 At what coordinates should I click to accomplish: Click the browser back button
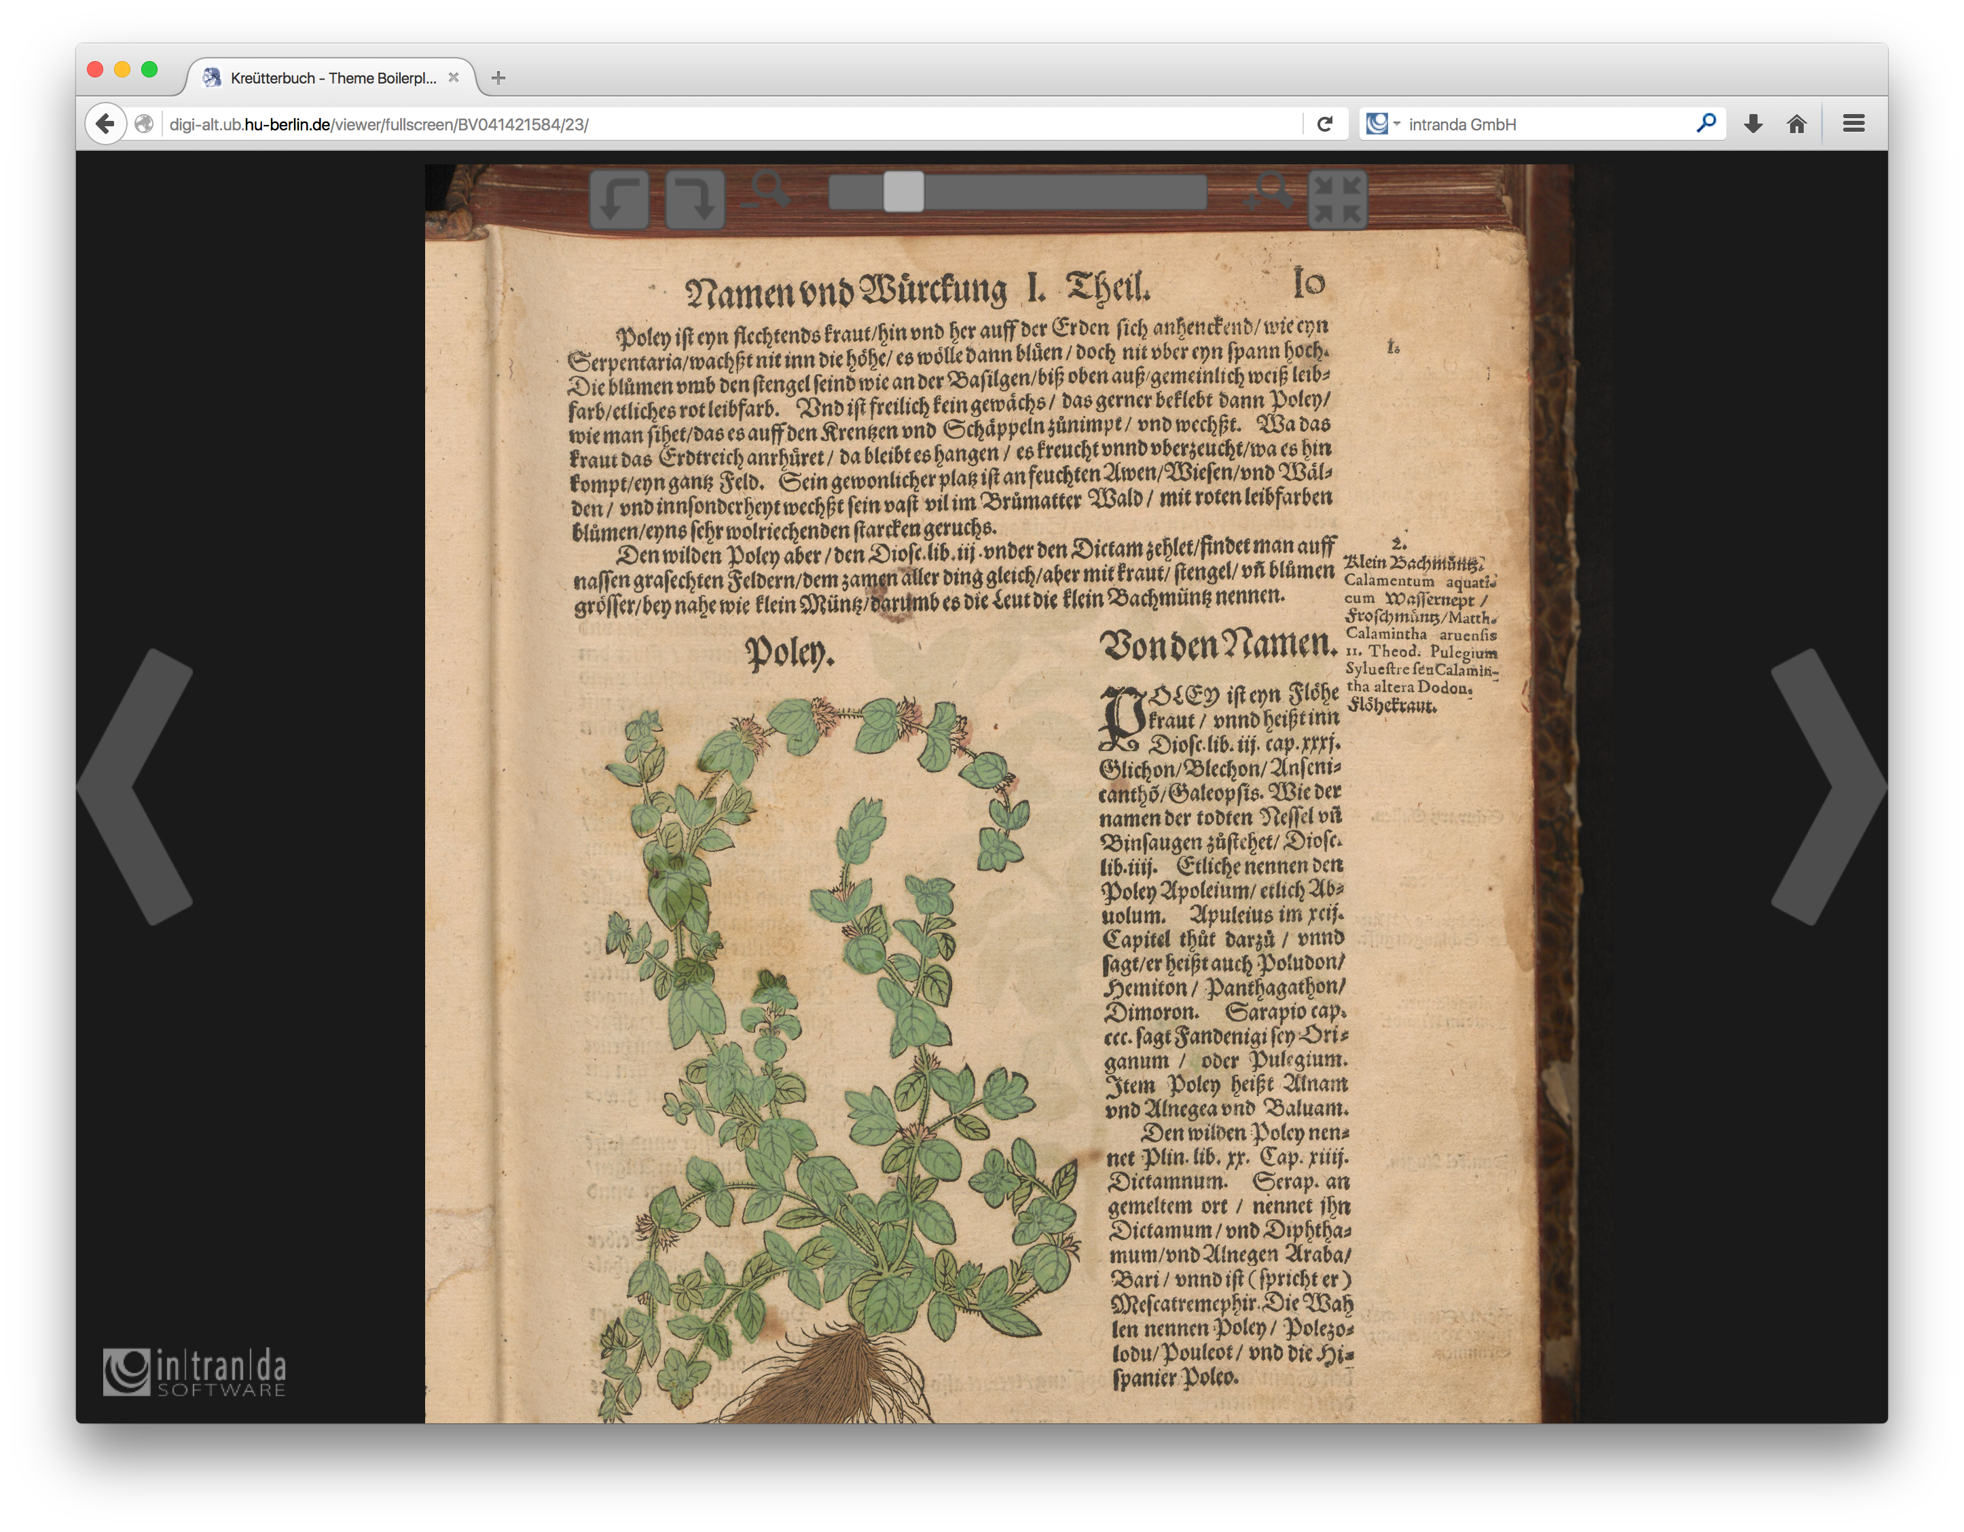click(105, 124)
